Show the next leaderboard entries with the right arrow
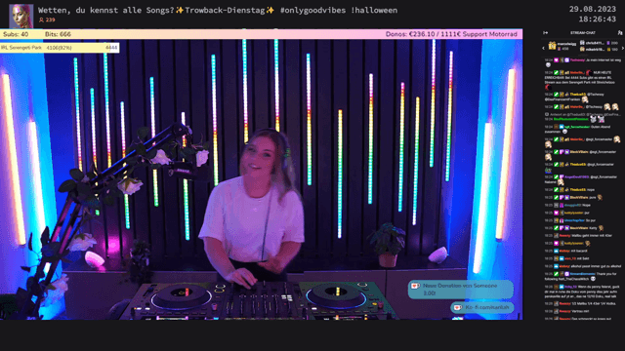This screenshot has width=625, height=351. click(x=623, y=48)
